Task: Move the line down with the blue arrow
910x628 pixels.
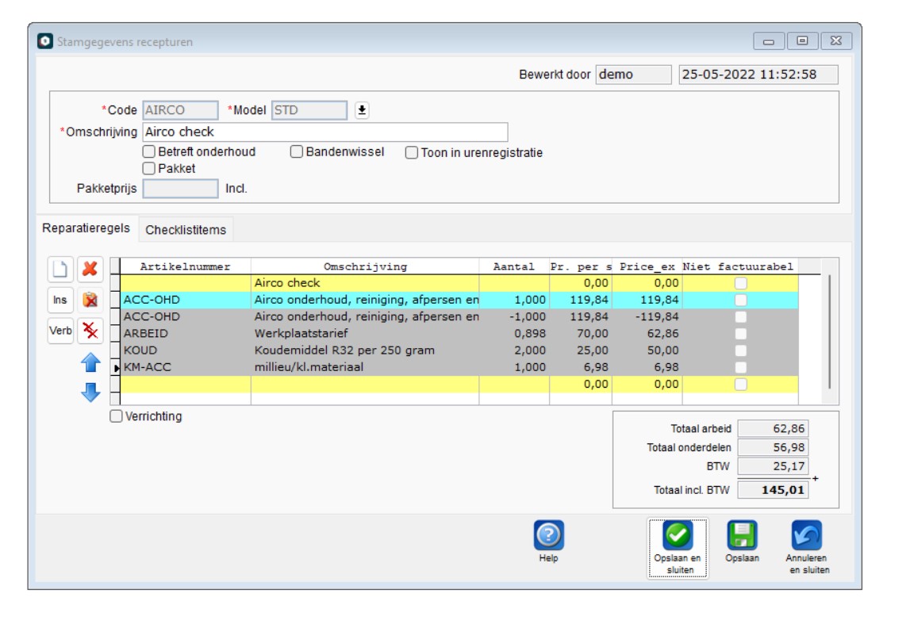Action: 90,392
